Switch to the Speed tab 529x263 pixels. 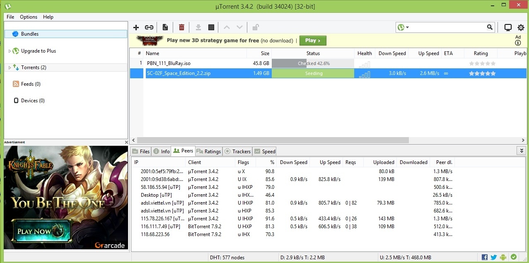pos(265,151)
